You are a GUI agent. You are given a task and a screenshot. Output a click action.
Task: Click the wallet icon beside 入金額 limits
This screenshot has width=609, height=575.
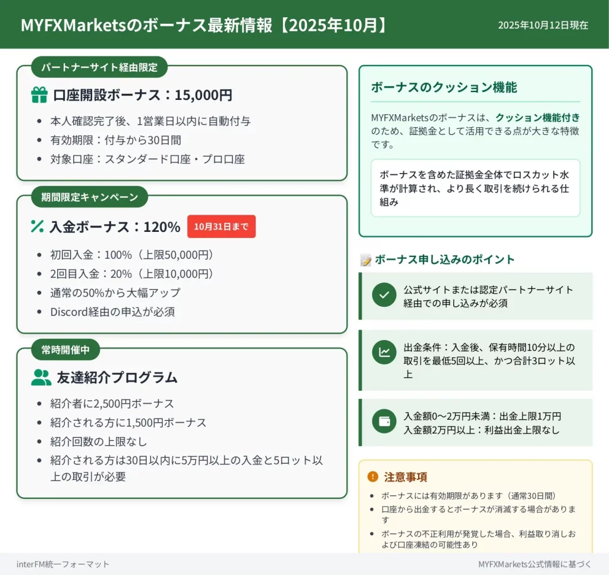(384, 422)
